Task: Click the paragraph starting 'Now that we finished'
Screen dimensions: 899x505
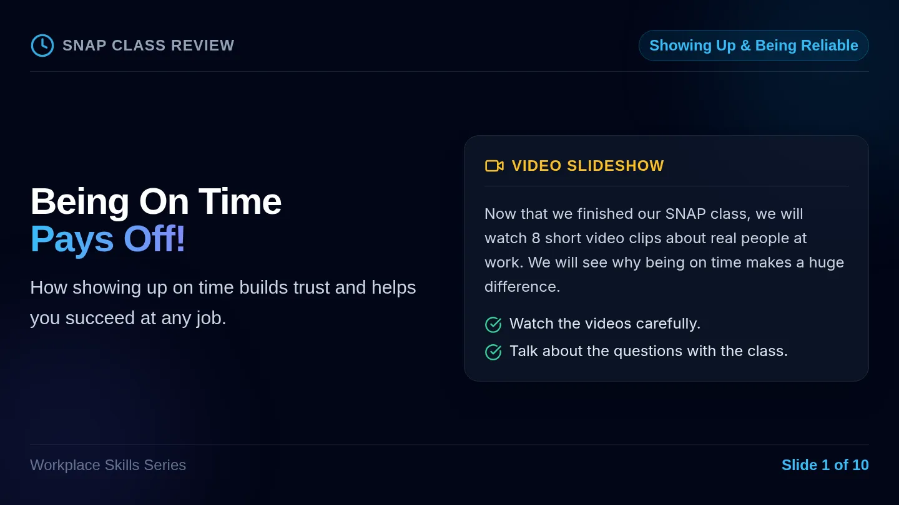Action: pyautogui.click(x=666, y=250)
